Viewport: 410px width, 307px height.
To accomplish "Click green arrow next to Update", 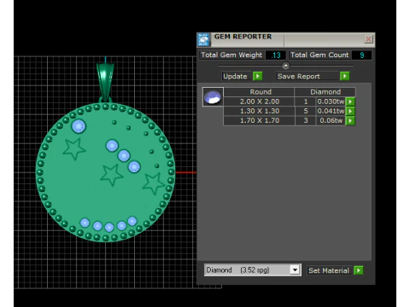I will click(258, 76).
